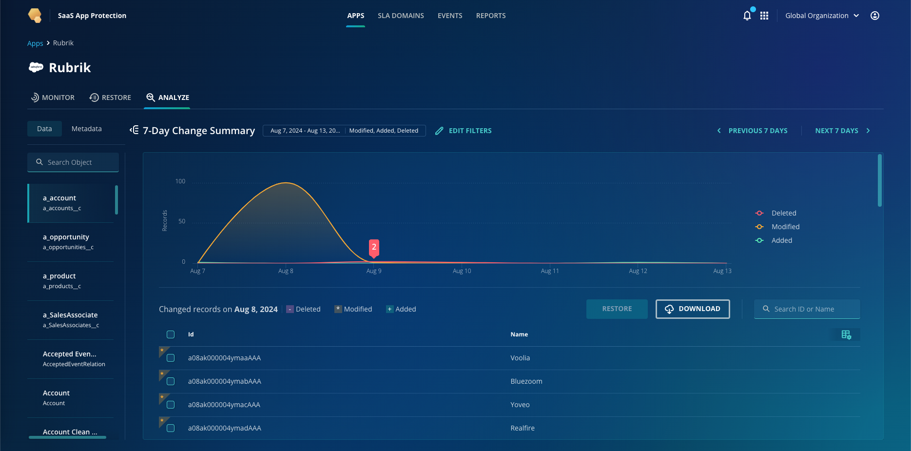
Task: Select the a_product object
Action: 71,281
